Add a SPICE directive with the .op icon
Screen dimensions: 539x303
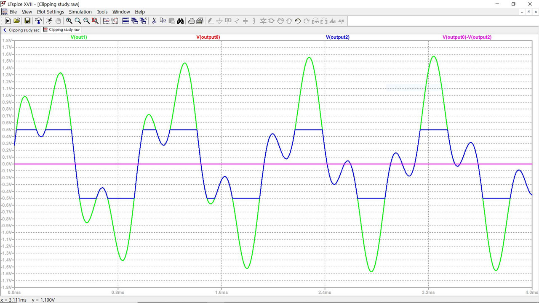[341, 21]
